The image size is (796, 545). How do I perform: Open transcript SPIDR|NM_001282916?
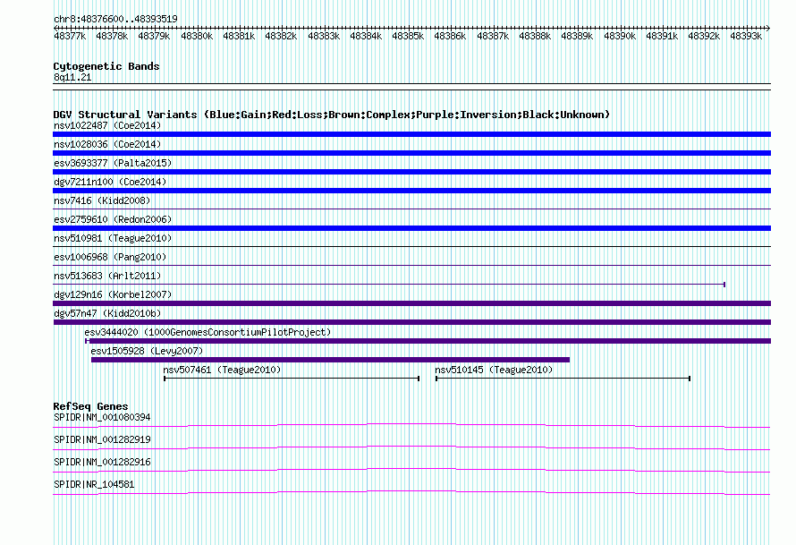102,462
